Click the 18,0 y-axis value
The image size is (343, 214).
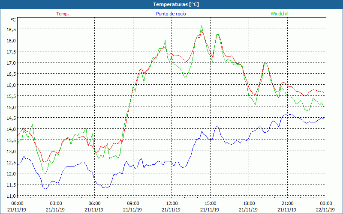pos(11,40)
